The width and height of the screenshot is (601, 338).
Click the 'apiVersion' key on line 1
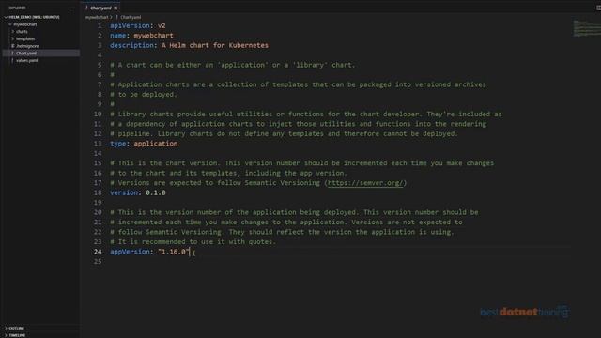(130, 25)
